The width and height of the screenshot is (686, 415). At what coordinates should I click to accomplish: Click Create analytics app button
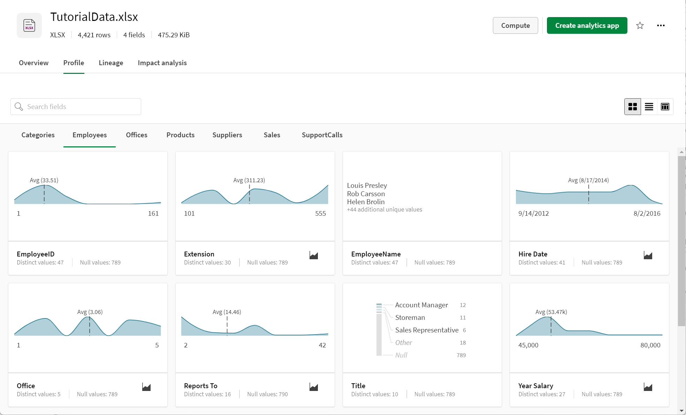(x=587, y=25)
